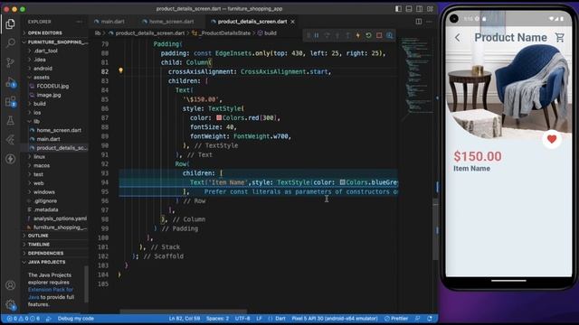Open widget inspector in debug toolbar
This screenshot has width=579, height=325.
click(x=390, y=35)
